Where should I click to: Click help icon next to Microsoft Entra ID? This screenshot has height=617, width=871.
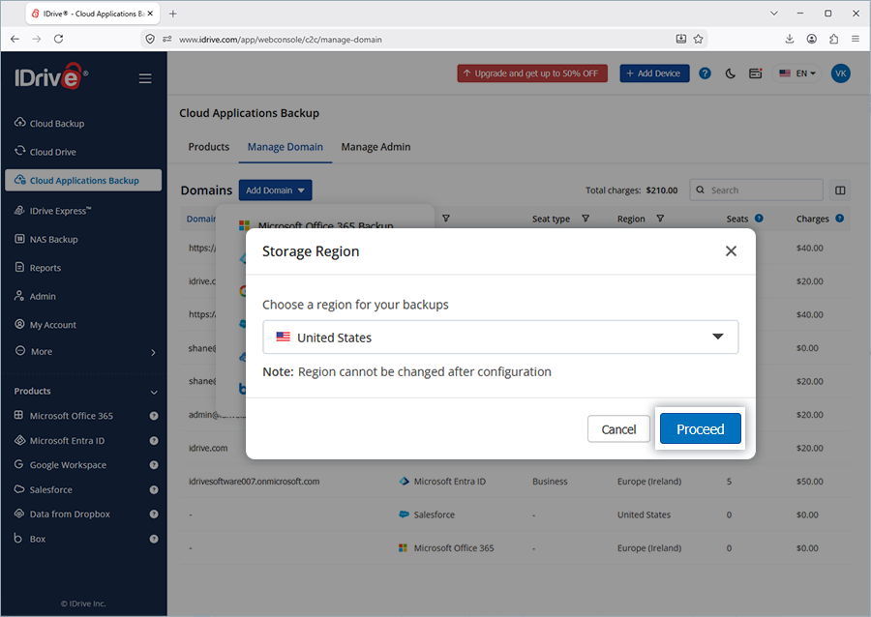click(x=154, y=441)
